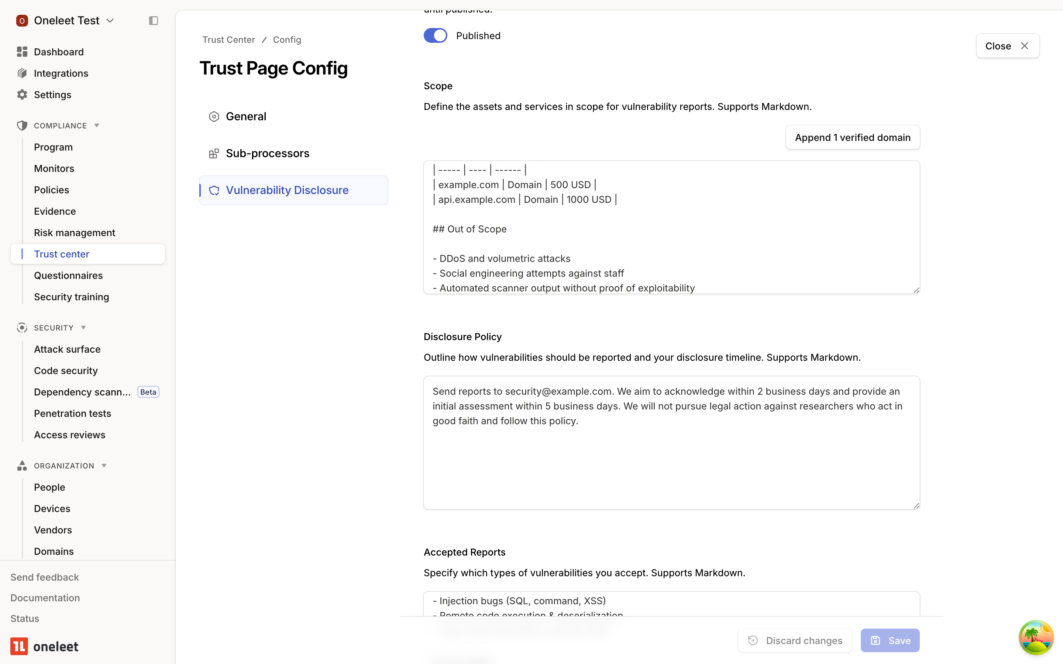Collapse the COMPLIANCE section
Viewport: 1063px width, 664px height.
97,125
